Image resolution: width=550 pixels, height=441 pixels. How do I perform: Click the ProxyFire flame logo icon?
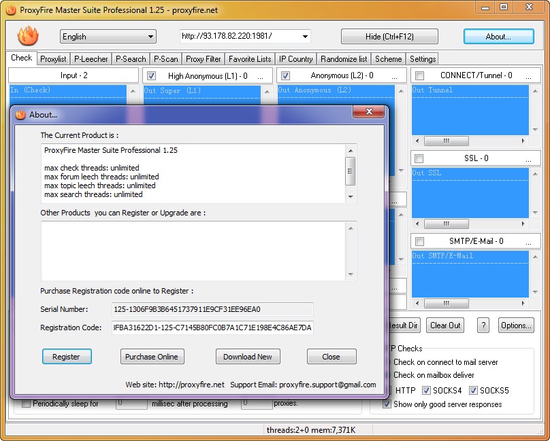pyautogui.click(x=28, y=36)
